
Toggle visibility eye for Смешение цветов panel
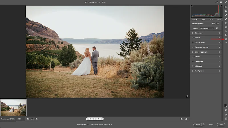219,47
